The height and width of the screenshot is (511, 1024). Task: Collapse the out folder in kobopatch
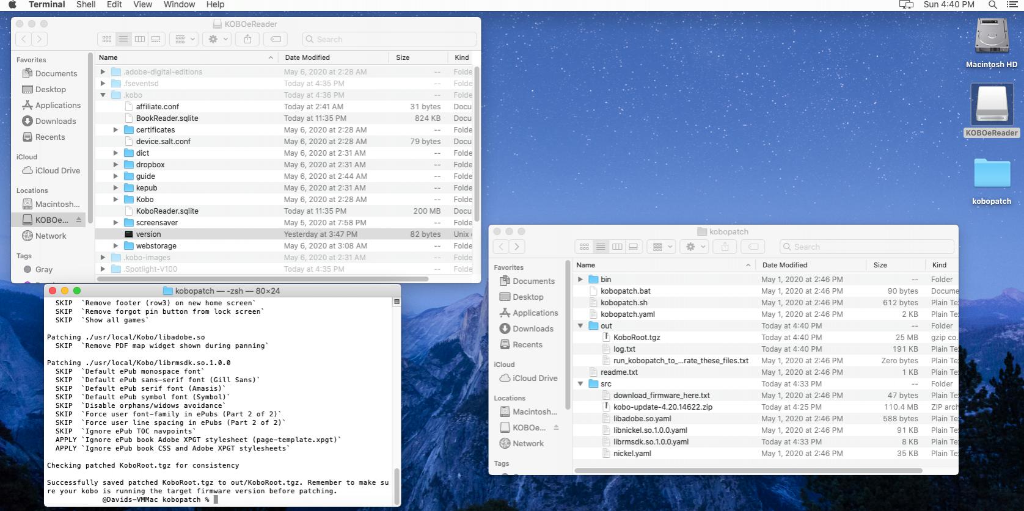tap(580, 325)
